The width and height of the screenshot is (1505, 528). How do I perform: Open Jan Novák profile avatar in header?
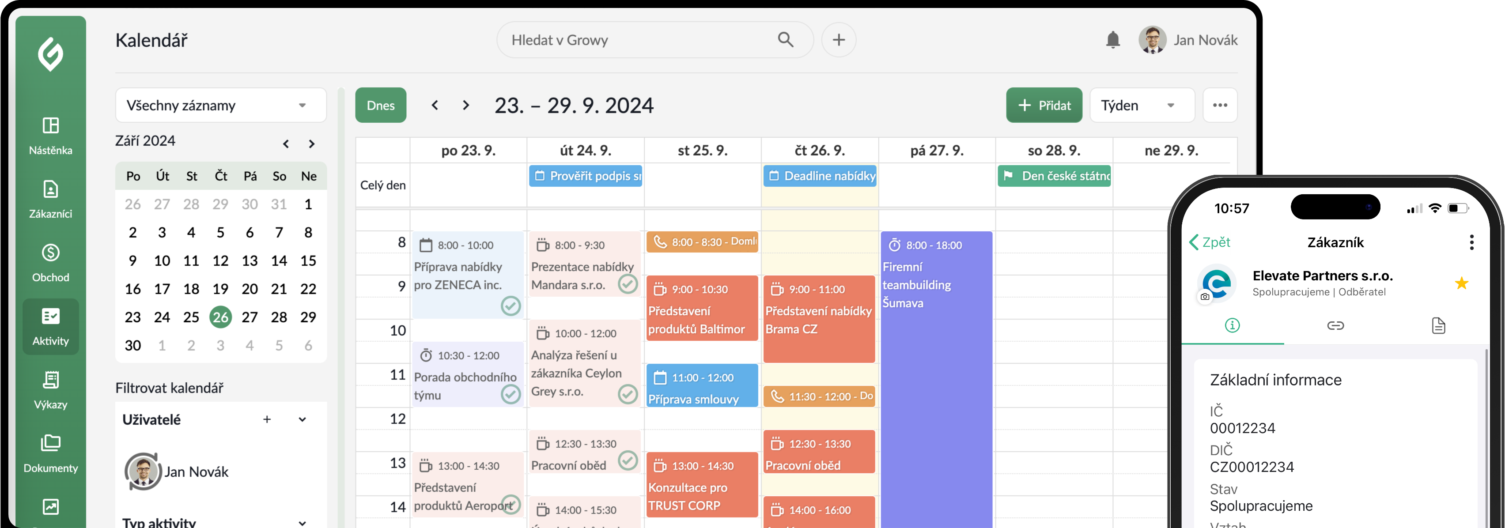(x=1152, y=40)
